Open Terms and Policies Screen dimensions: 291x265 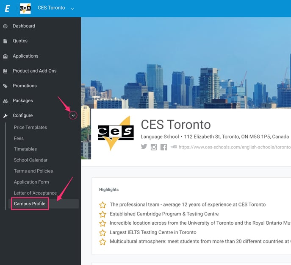pyautogui.click(x=33, y=171)
